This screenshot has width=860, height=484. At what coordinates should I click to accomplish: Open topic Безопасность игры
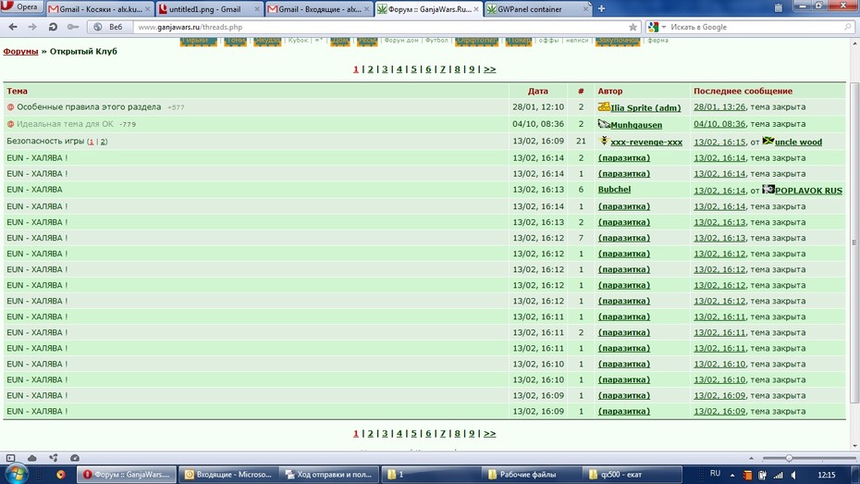[x=45, y=141]
